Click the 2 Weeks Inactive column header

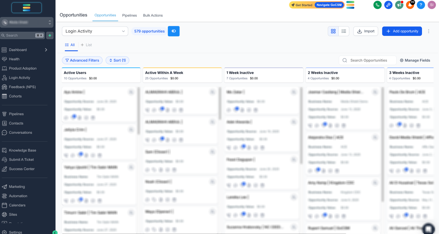(x=345, y=75)
